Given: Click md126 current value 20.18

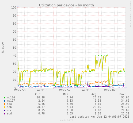Looking at the screenshot, I should 41,98.
